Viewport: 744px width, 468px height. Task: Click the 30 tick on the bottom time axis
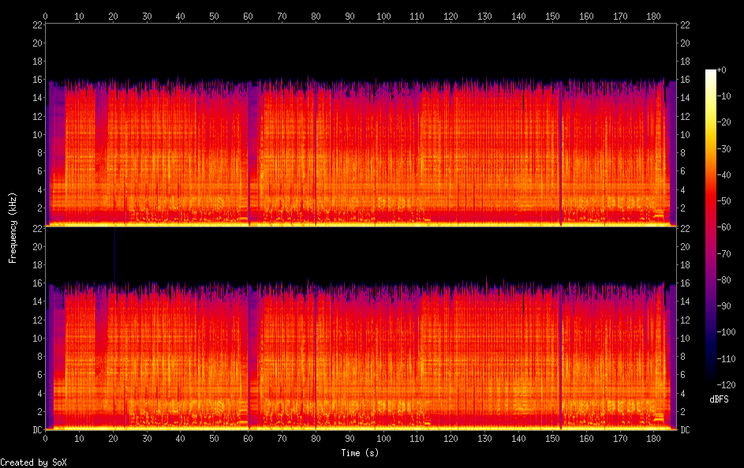coord(147,439)
